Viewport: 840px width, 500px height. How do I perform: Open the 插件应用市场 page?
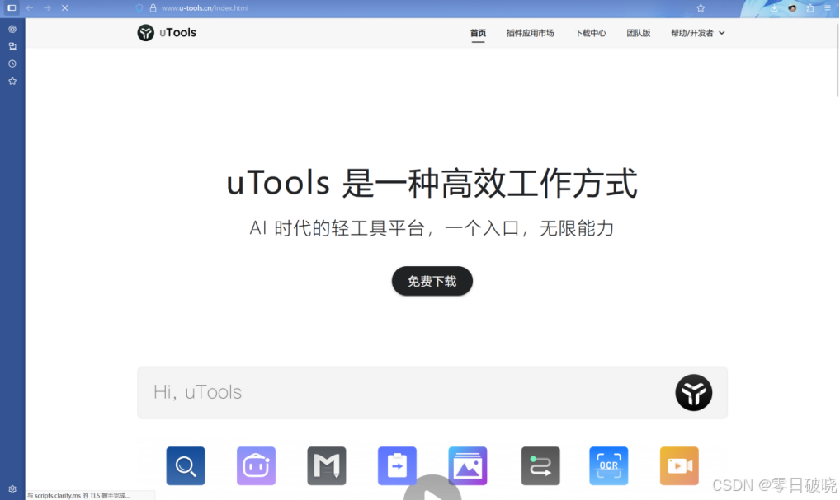530,33
